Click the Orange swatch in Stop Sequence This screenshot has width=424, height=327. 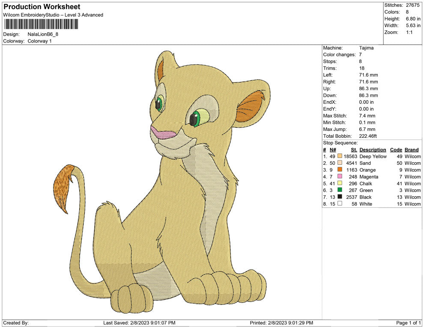(x=340, y=170)
